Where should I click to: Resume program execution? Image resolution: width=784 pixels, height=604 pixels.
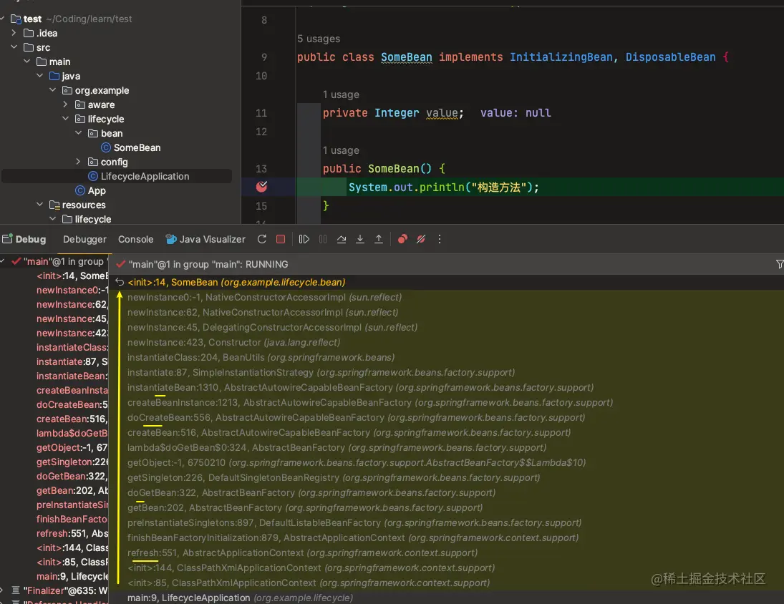304,239
